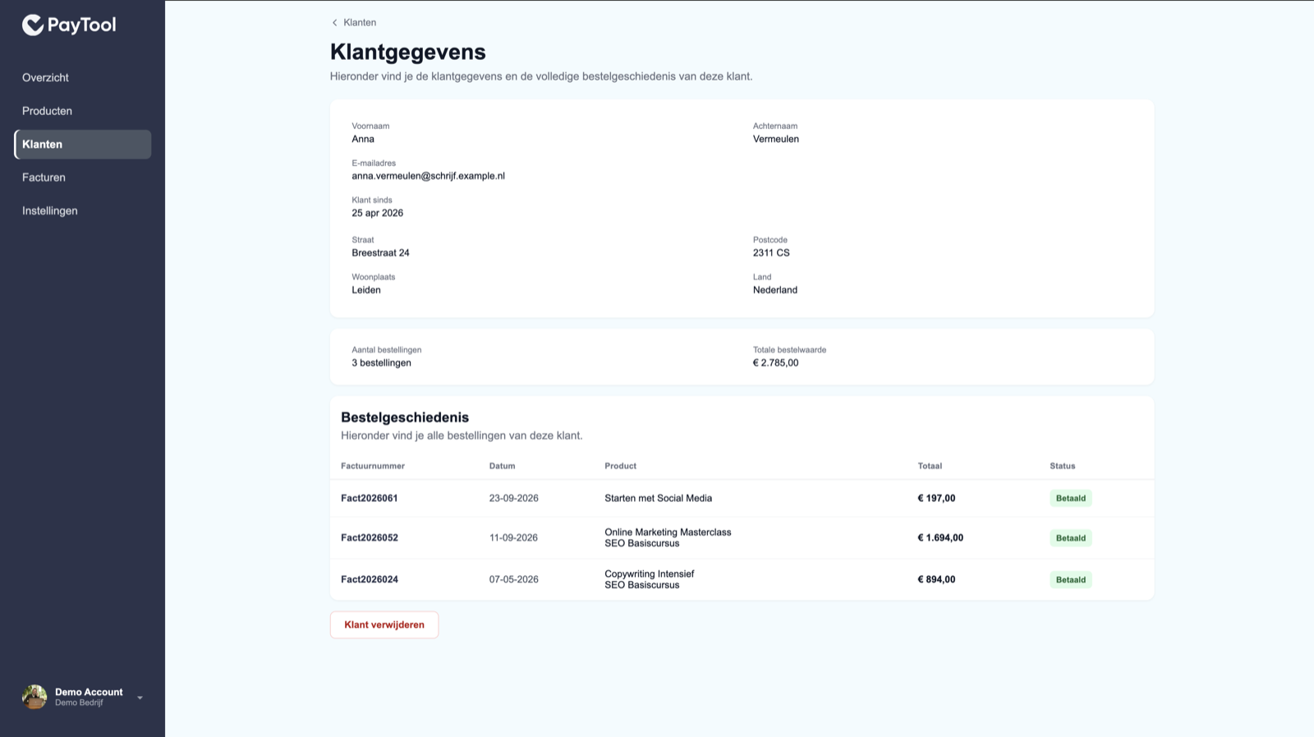
Task: Click the Klant sinds date 25 apr 2026
Action: coord(378,213)
